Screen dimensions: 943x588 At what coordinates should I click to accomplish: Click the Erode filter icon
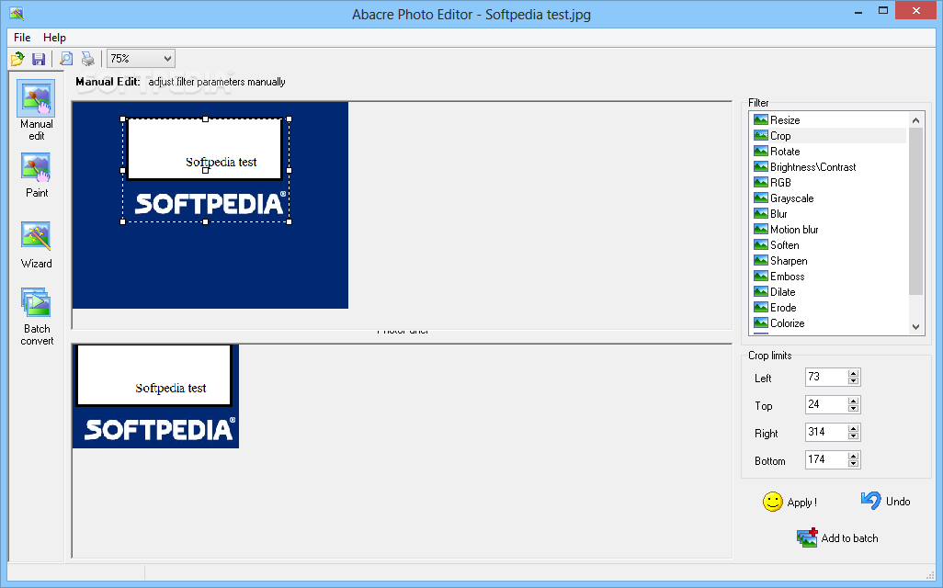point(761,307)
